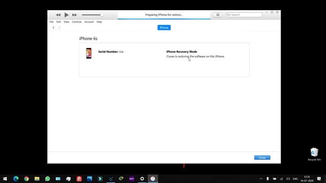Open WhatsApp from the taskbar
This screenshot has width=326, height=183.
pyautogui.click(x=47, y=178)
